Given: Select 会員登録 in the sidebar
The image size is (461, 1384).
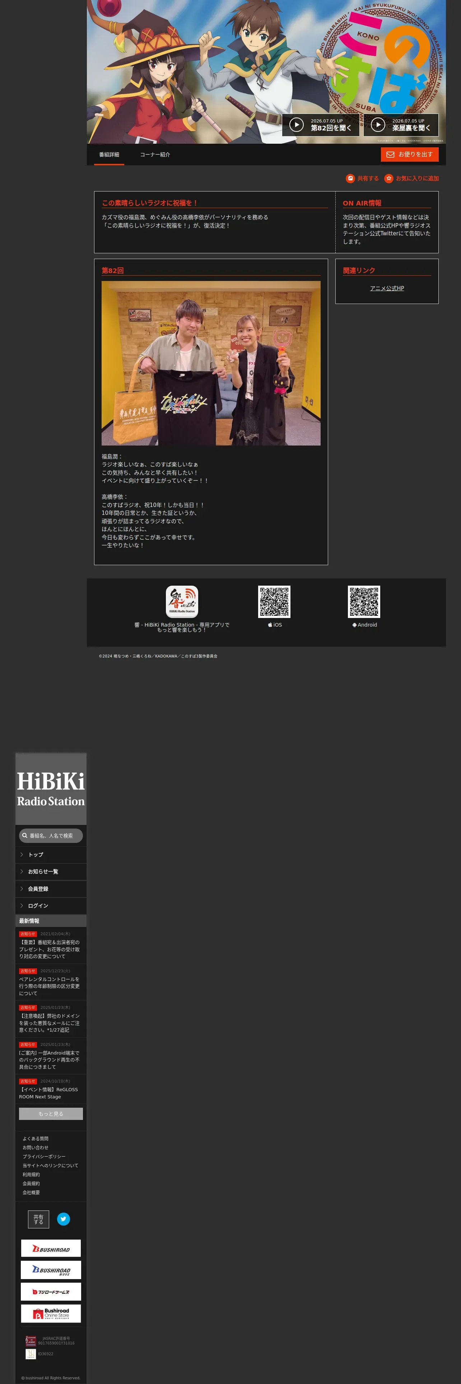Looking at the screenshot, I should click(51, 889).
